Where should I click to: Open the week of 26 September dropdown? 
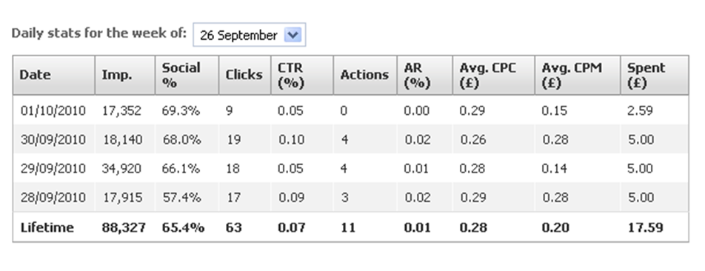249,35
